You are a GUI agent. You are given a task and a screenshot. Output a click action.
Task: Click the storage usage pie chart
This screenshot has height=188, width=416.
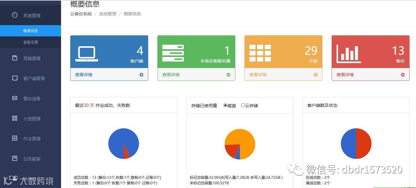pos(240,144)
